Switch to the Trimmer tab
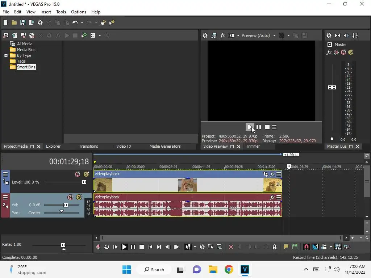The width and height of the screenshot is (371, 278). 253,146
